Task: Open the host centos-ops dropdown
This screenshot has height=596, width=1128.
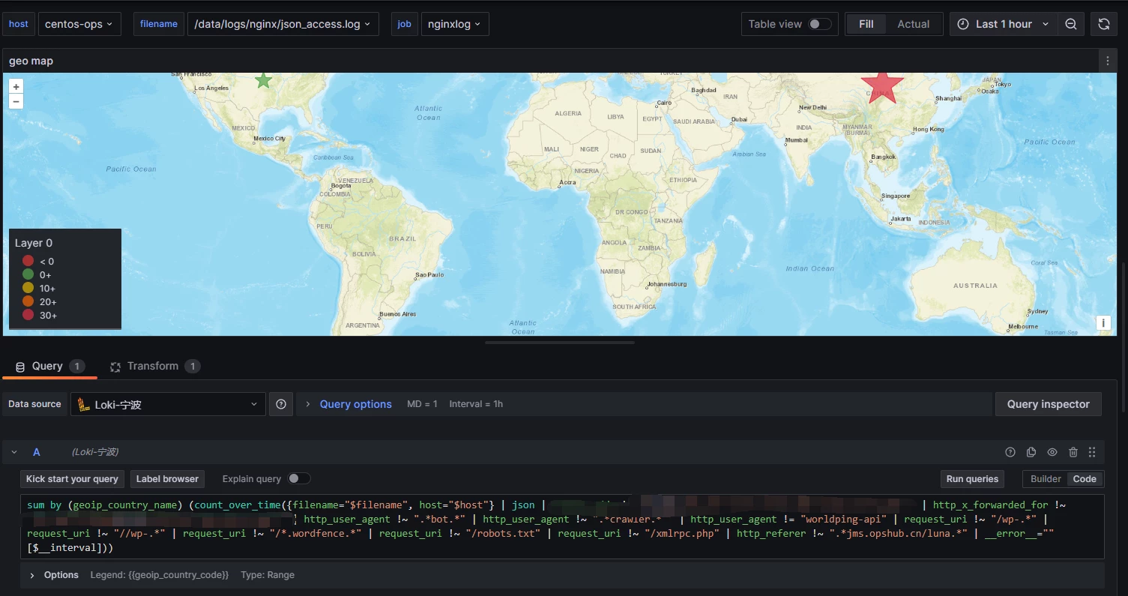Action: coord(79,23)
